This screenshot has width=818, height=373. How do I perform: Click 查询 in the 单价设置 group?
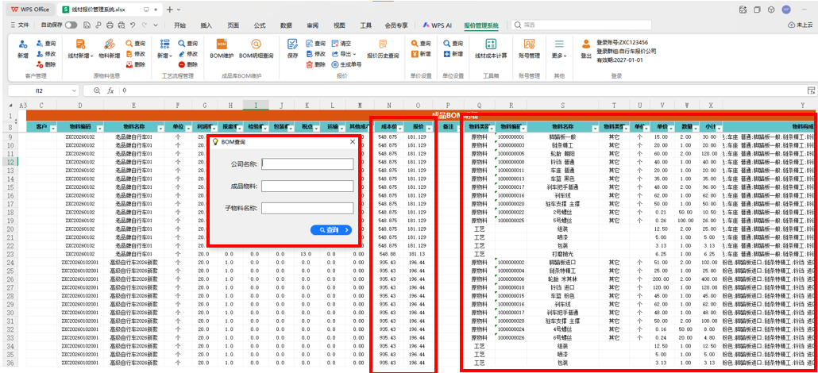pos(421,44)
